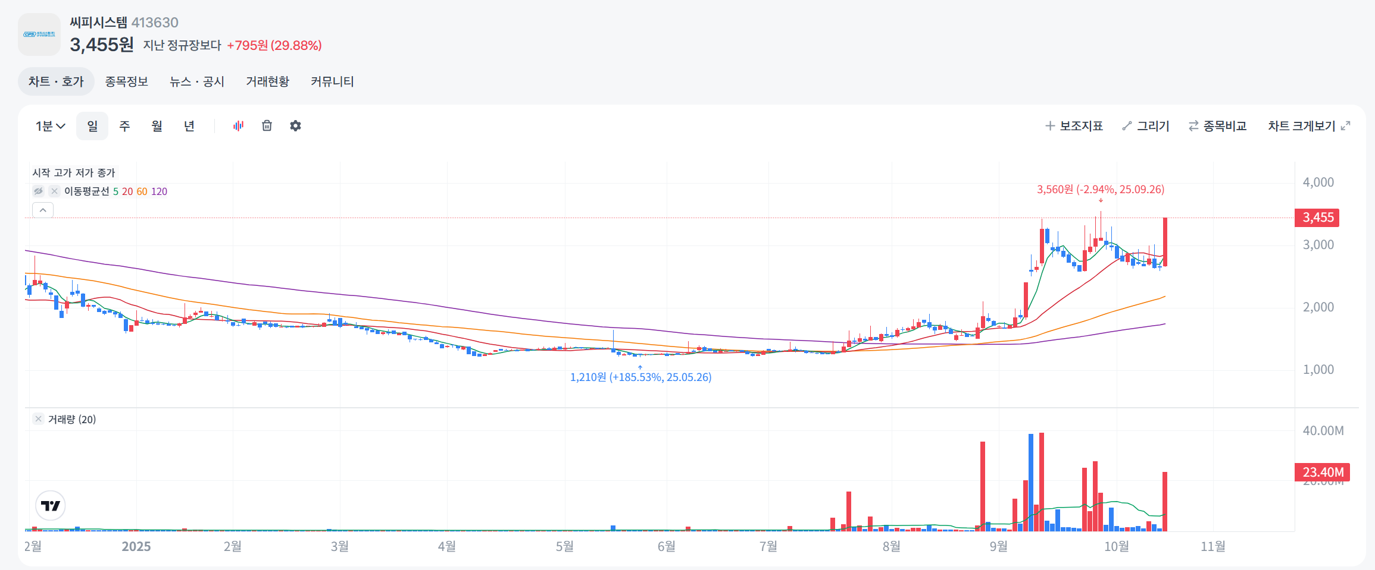Expand chart with 차트 크게보기
This screenshot has width=1375, height=570.
coord(1309,126)
